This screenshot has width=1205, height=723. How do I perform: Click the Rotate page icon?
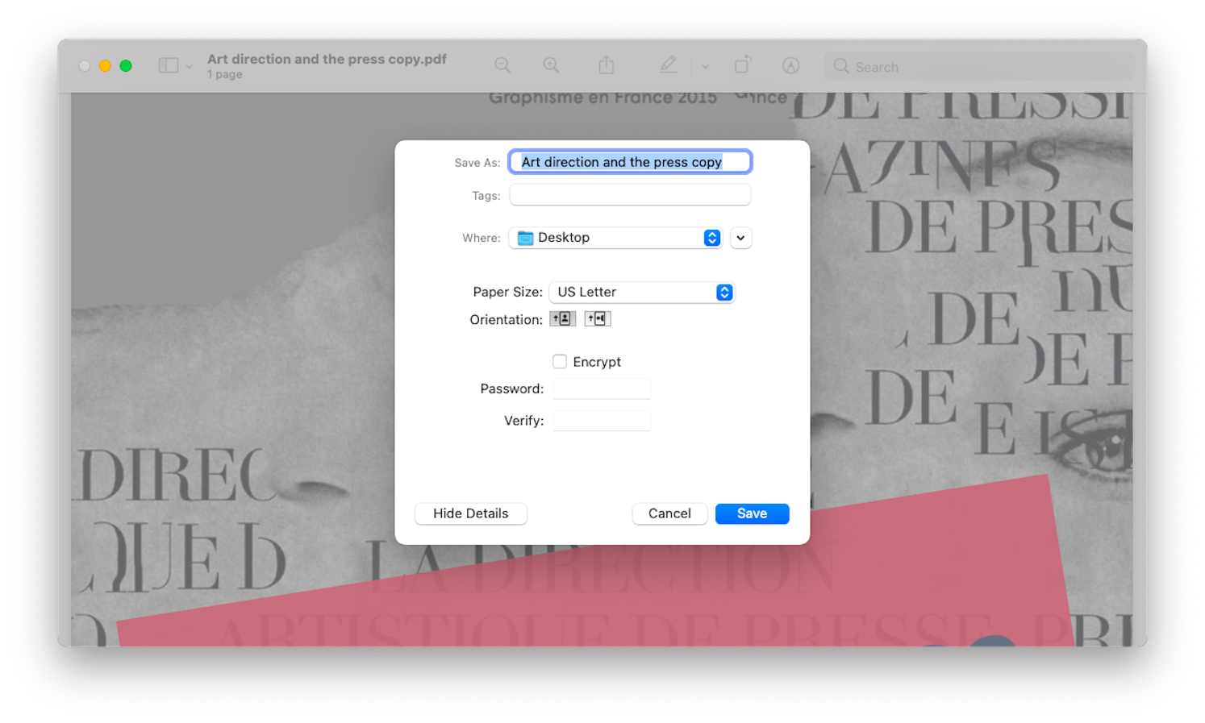pos(742,64)
